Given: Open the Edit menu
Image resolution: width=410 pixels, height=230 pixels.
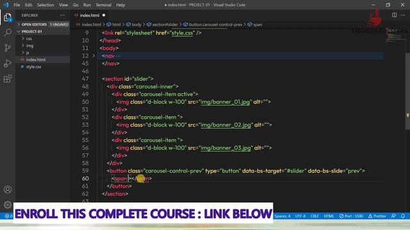Looking at the screenshot, I should 28,4.
